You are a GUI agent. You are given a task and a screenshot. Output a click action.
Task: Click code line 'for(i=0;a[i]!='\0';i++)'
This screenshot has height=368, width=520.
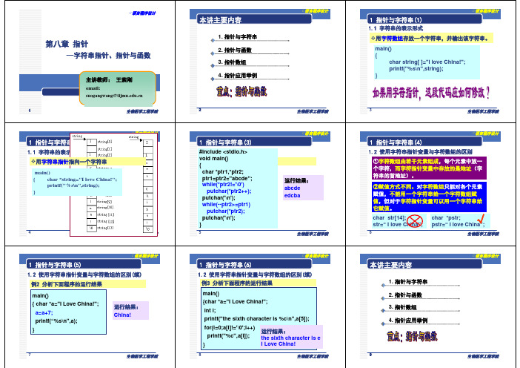click(x=229, y=327)
